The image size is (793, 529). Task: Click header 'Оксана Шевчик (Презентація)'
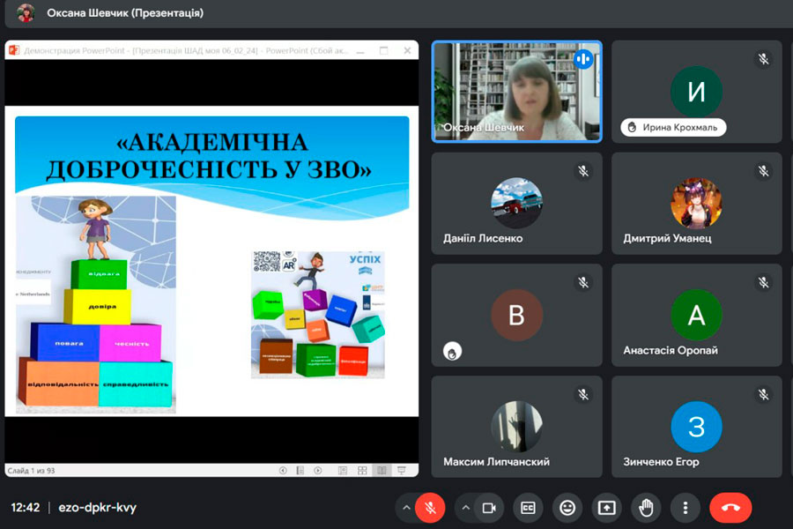click(125, 12)
